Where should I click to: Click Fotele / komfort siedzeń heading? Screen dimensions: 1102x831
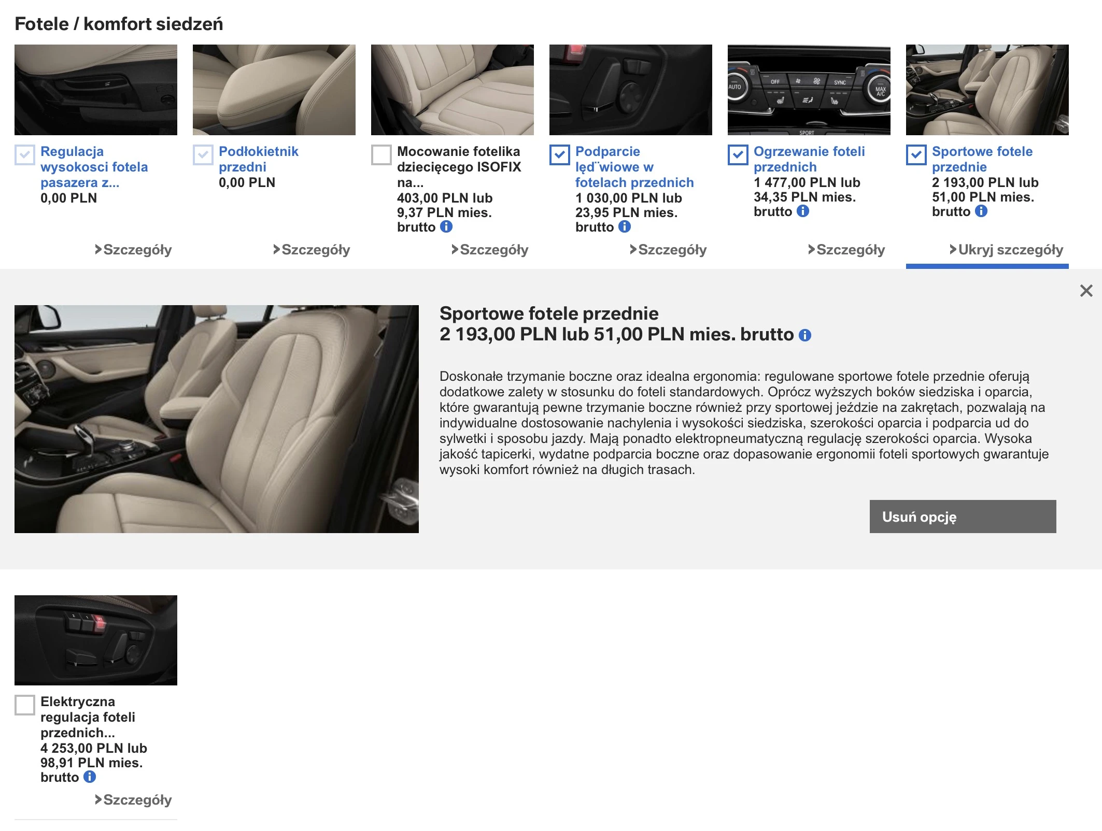119,24
